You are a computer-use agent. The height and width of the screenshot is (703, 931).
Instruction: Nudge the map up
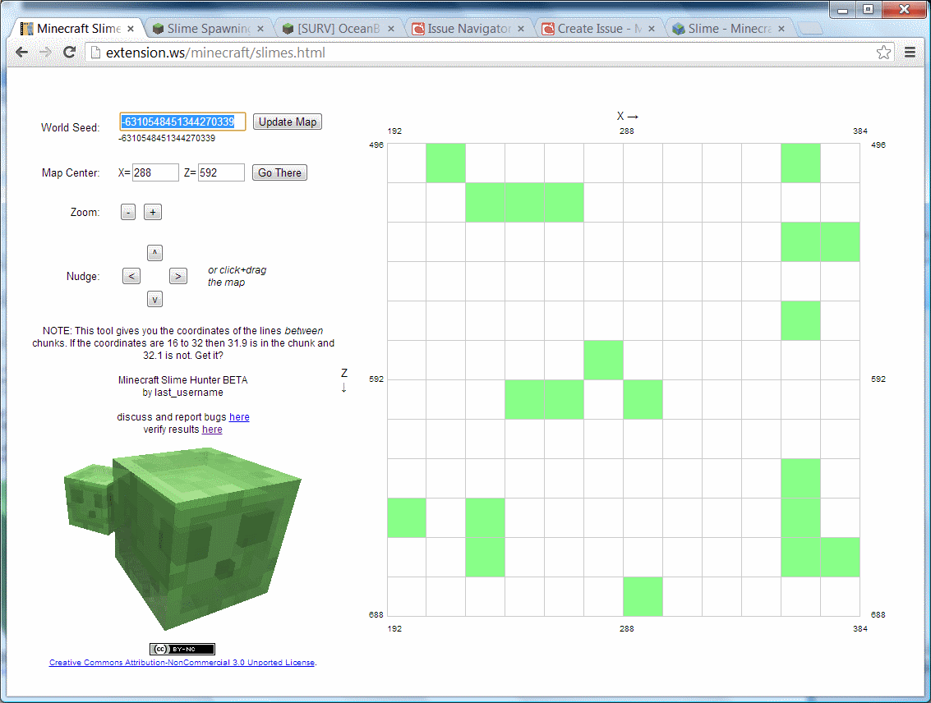tap(154, 253)
